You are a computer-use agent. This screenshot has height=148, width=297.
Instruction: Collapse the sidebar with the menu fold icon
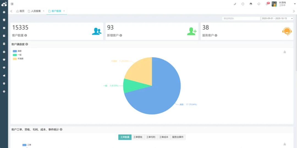[x=12, y=4]
